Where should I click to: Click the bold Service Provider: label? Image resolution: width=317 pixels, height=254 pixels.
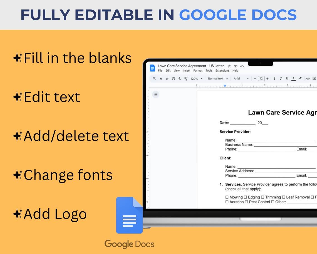point(235,132)
